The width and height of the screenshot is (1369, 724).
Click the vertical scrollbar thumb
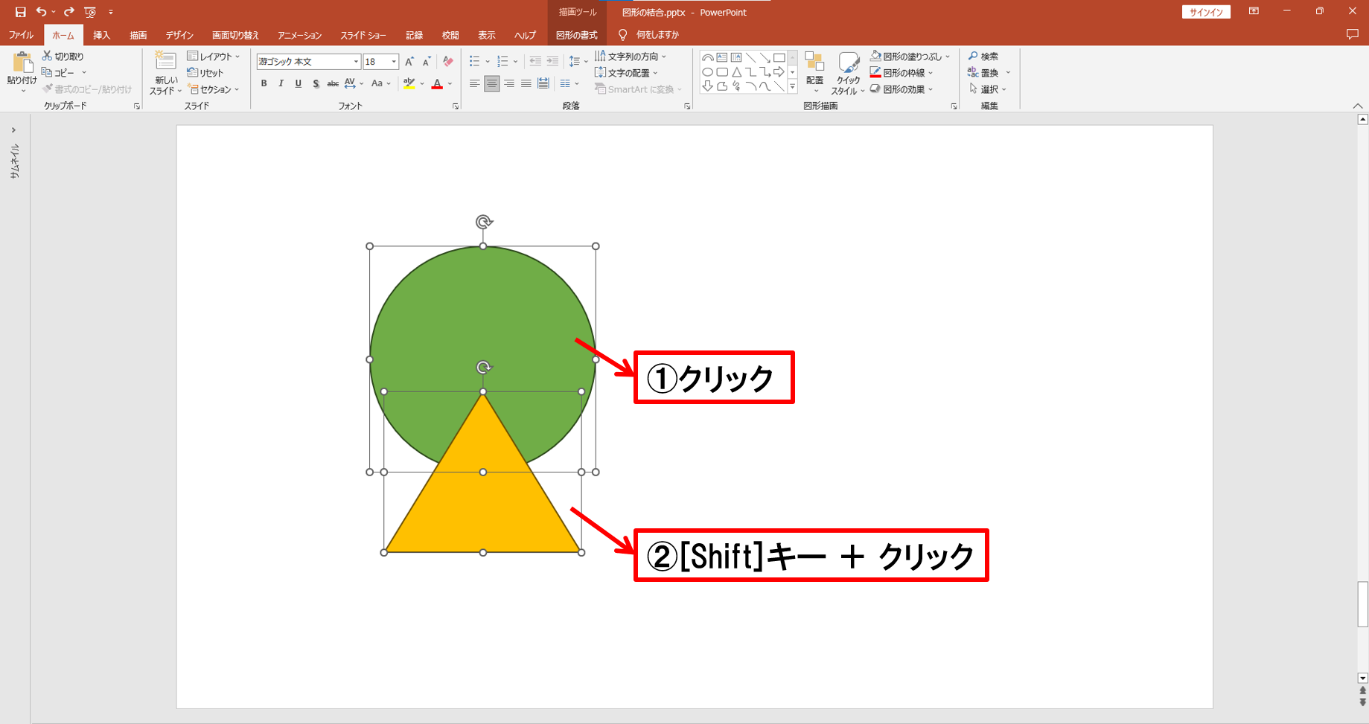coord(1362,604)
